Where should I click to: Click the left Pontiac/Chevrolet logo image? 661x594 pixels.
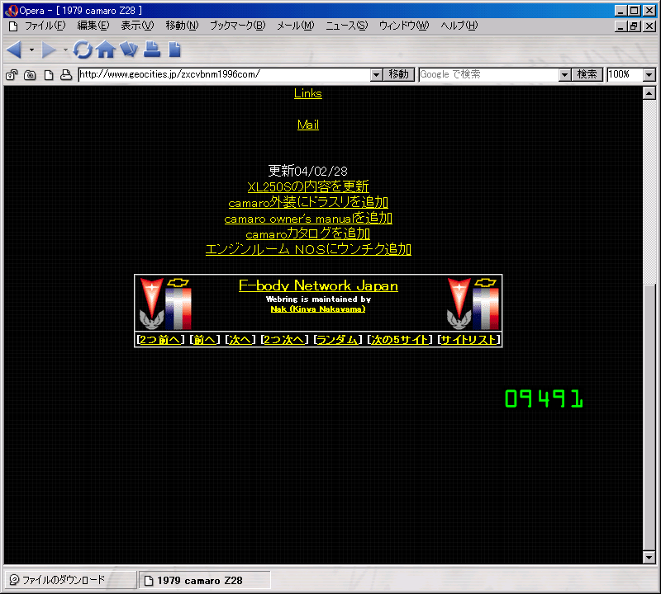coord(166,304)
